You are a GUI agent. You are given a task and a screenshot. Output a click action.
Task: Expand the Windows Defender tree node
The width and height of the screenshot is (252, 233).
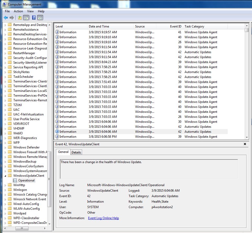pos(5,147)
